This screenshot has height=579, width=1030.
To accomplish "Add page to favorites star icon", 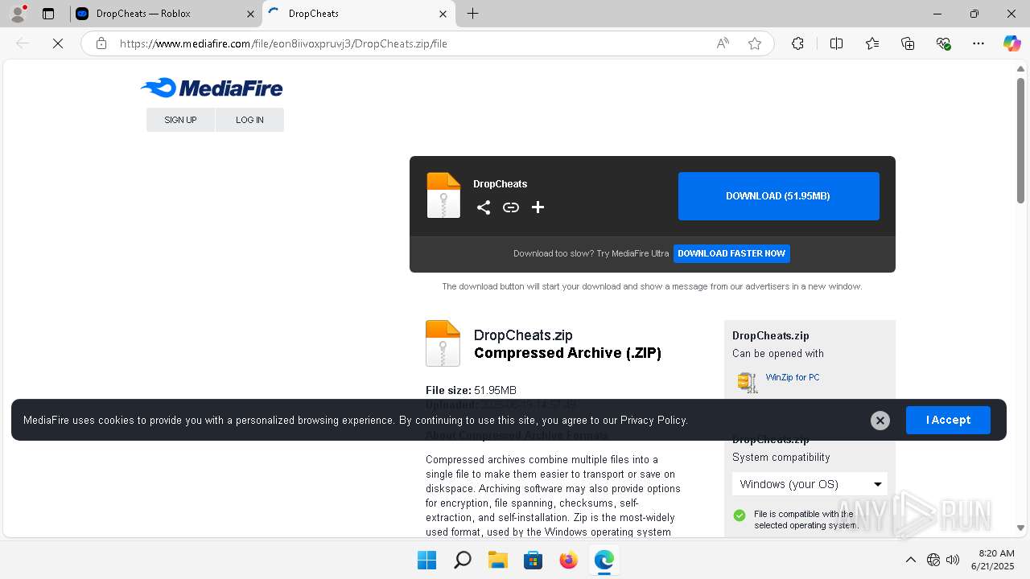I will (x=755, y=43).
